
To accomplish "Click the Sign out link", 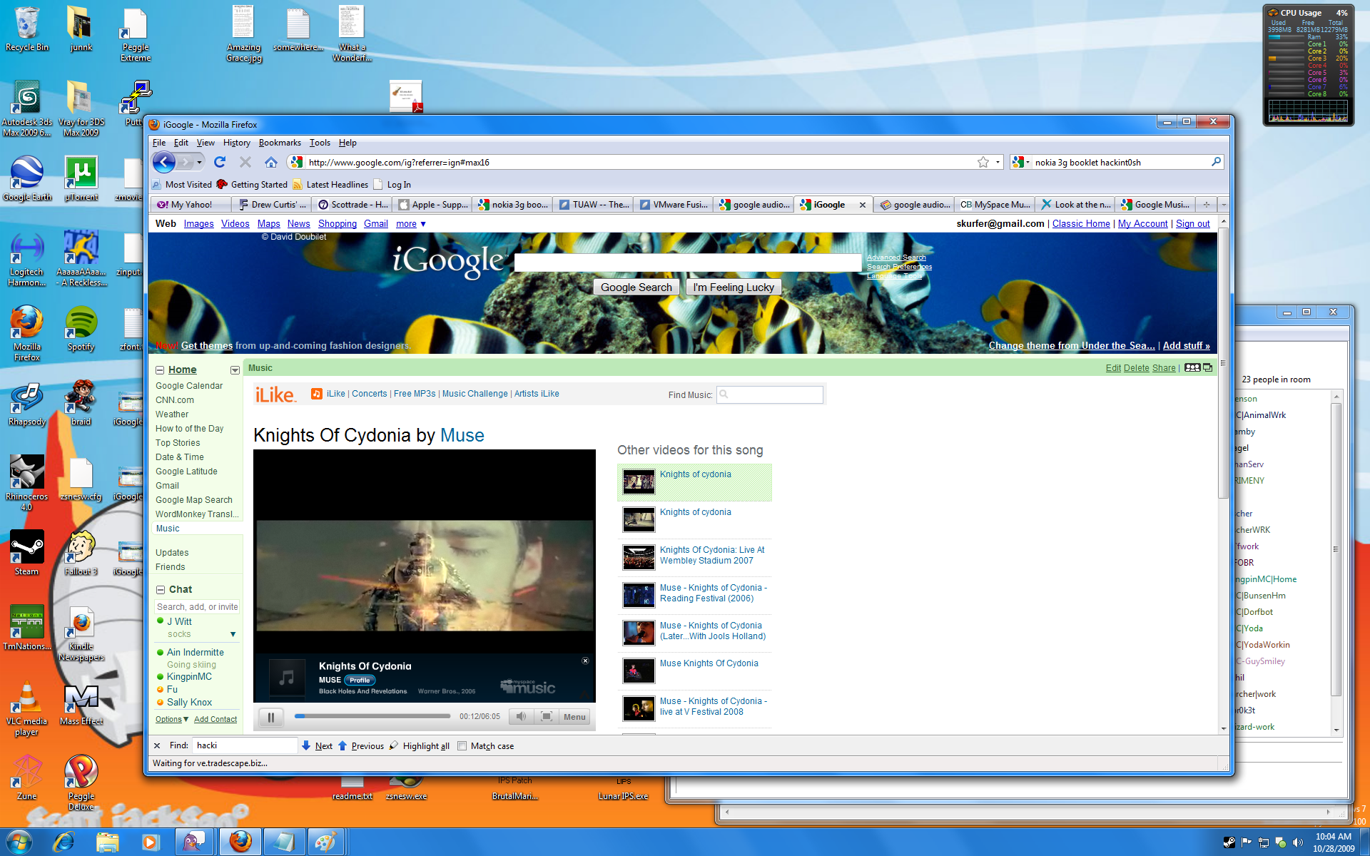I will tap(1192, 223).
